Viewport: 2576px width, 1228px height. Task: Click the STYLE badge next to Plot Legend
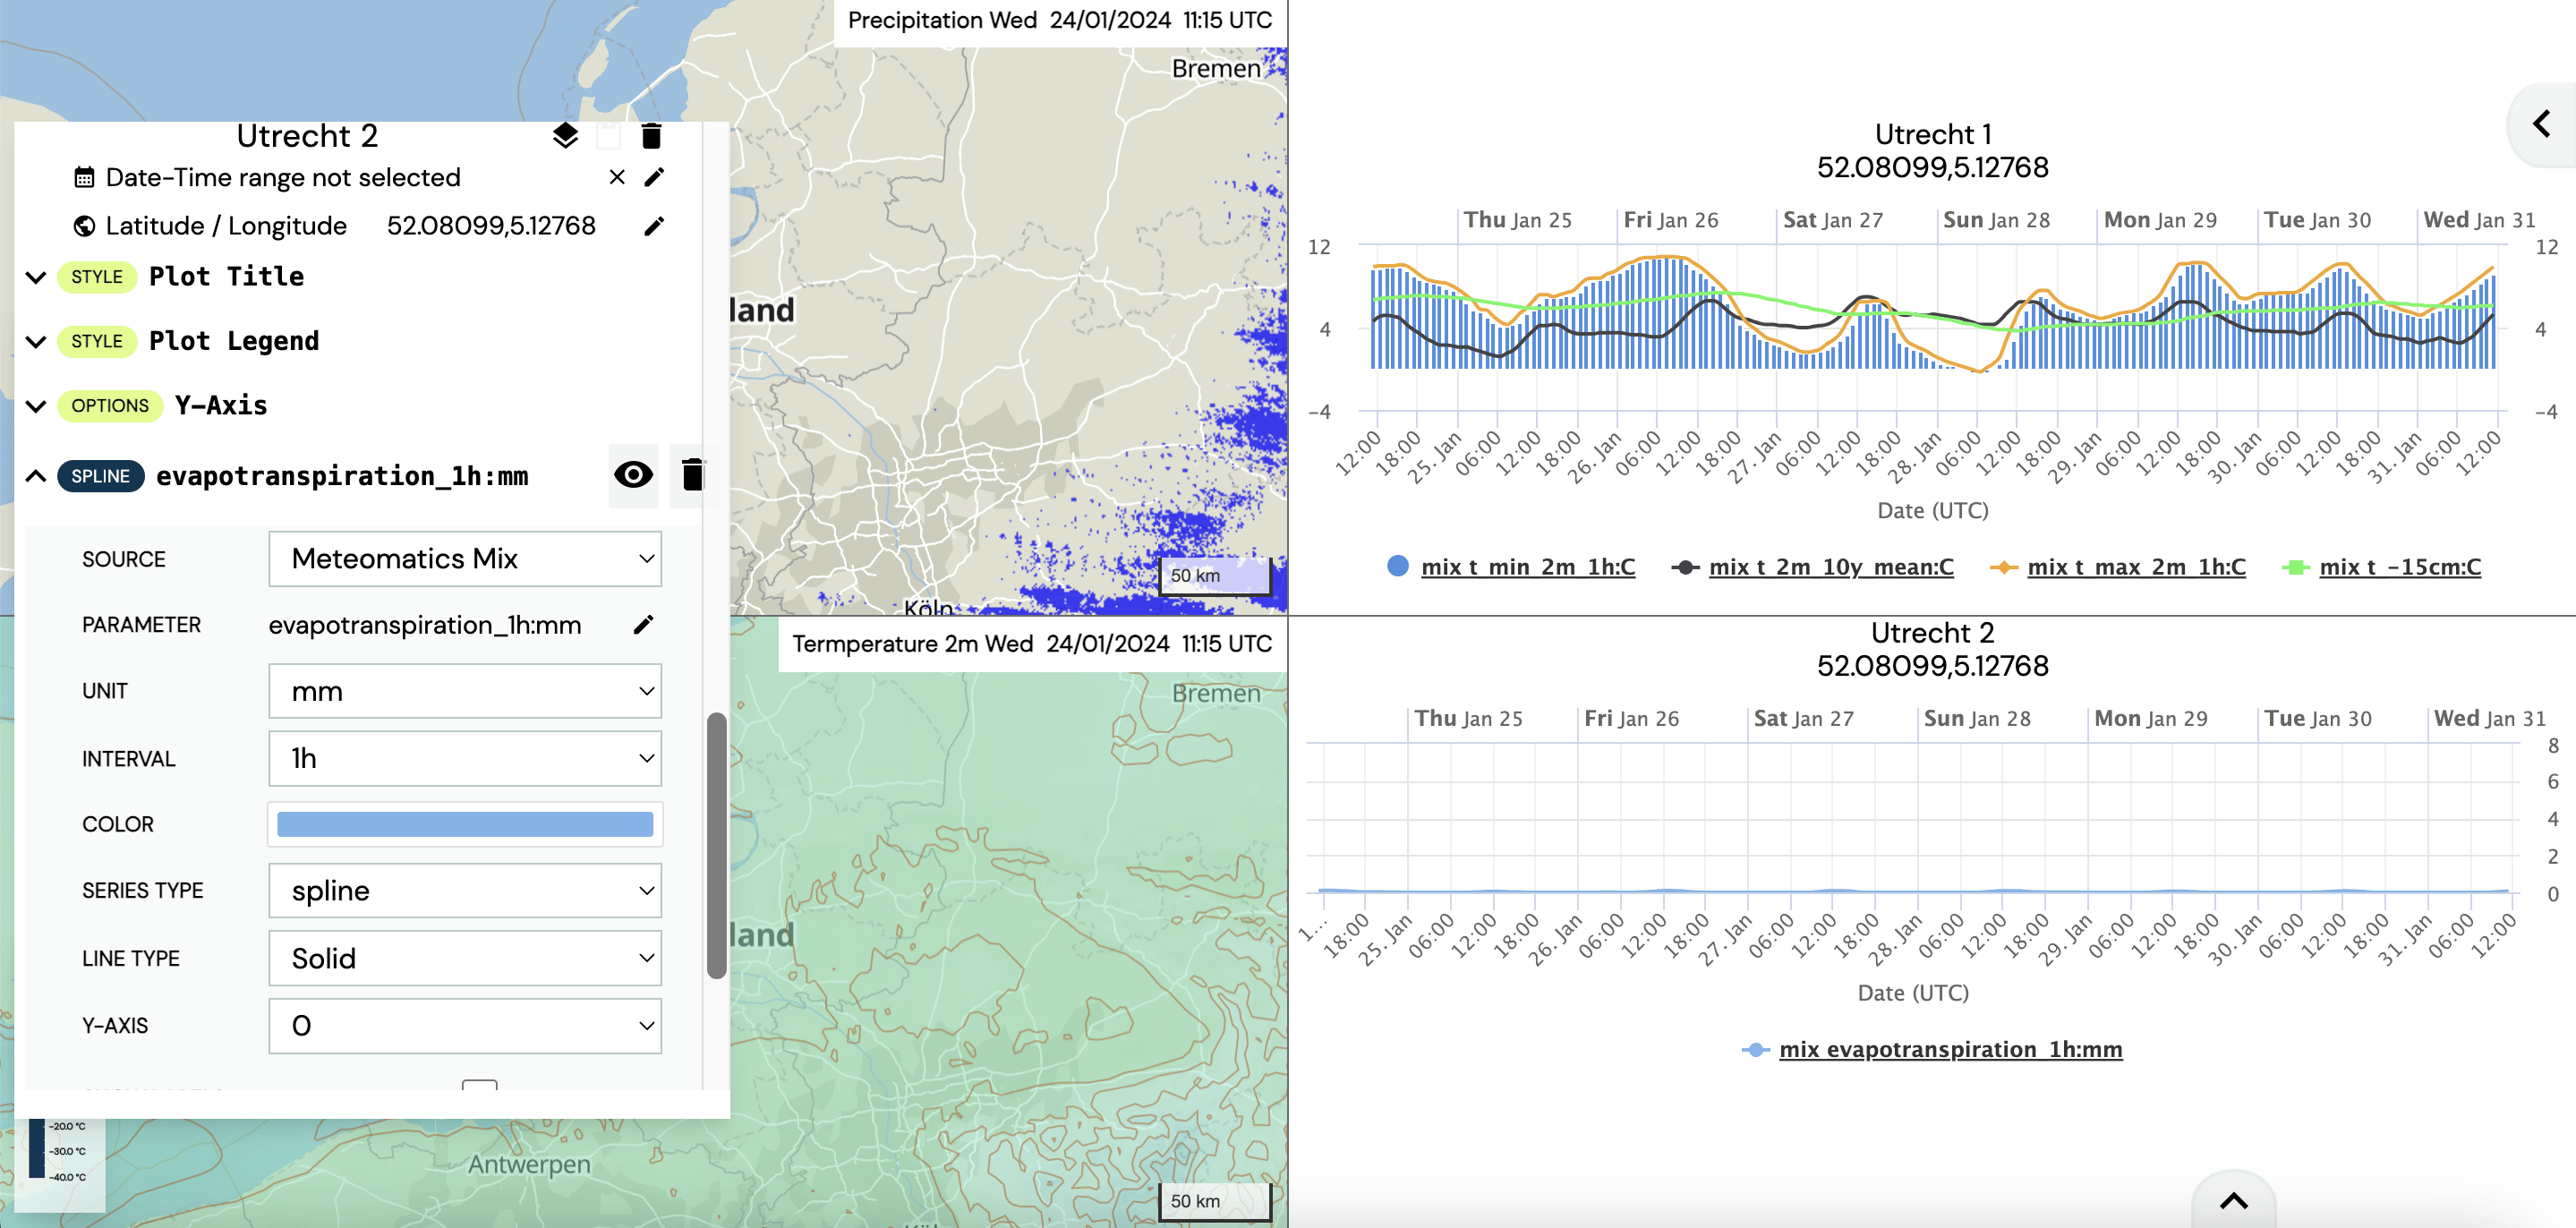[97, 342]
